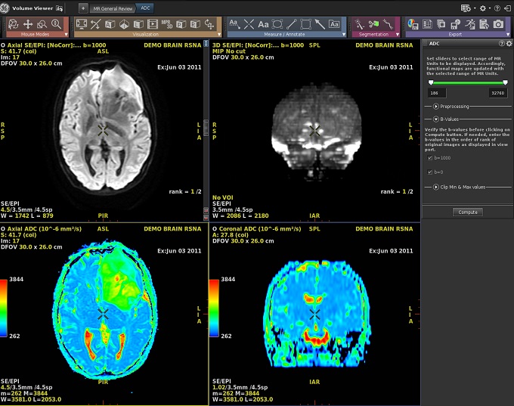Viewport: 514px width, 406px height.
Task: Select the ADC tab
Action: click(x=146, y=7)
